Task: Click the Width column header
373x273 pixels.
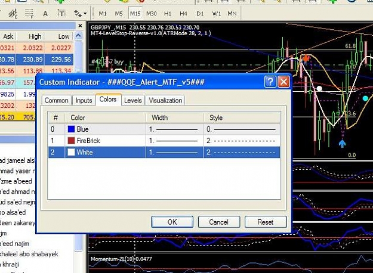Action: point(174,117)
